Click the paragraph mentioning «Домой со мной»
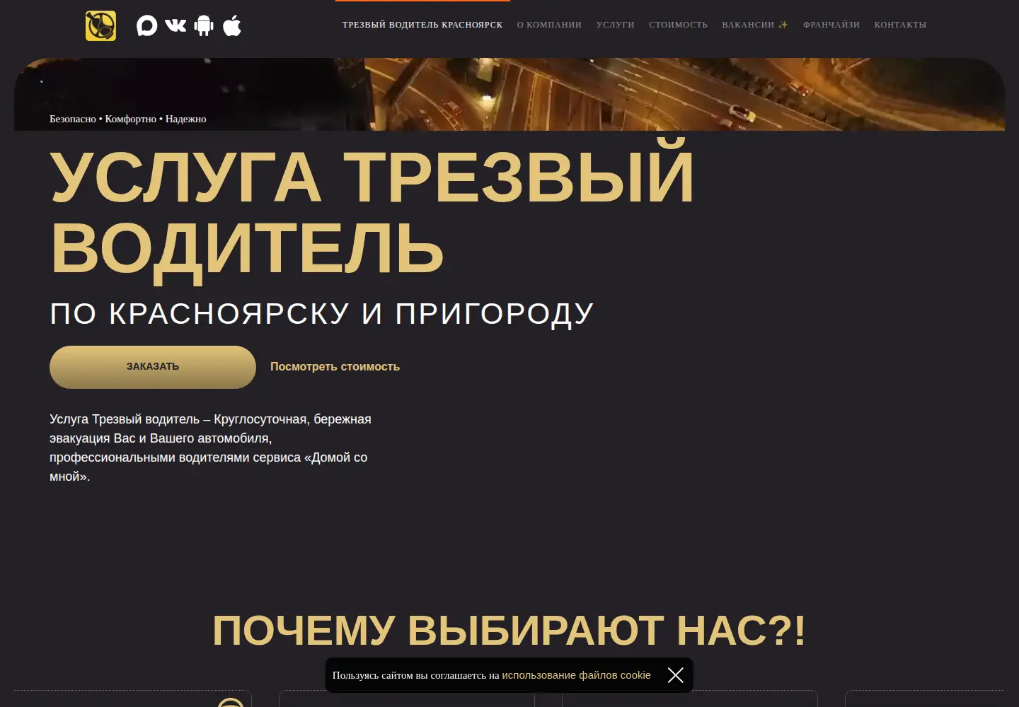This screenshot has height=707, width=1019. 211,448
